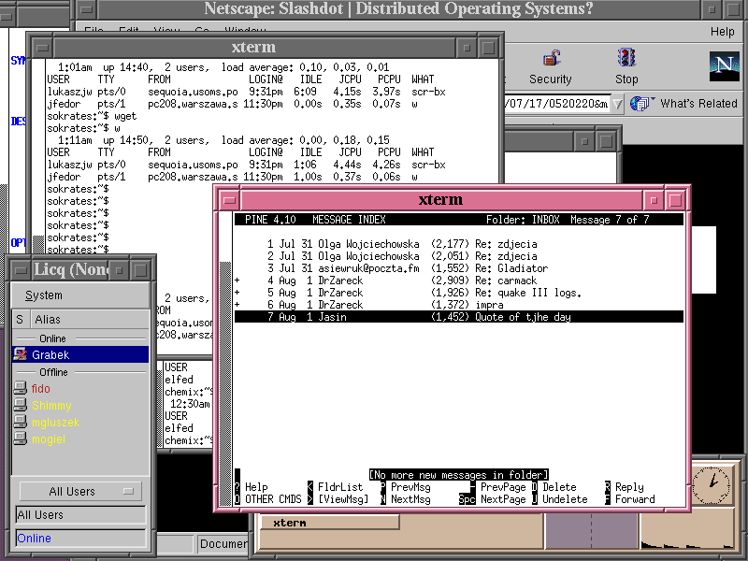Open the Netscape location history dropdown arrow
The width and height of the screenshot is (748, 561).
617,104
